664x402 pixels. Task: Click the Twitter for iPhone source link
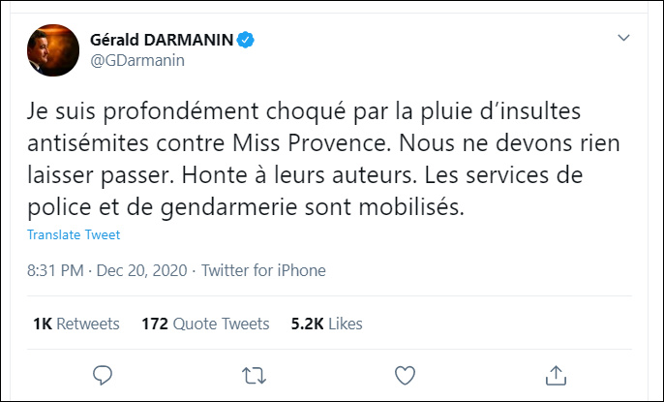click(x=265, y=270)
